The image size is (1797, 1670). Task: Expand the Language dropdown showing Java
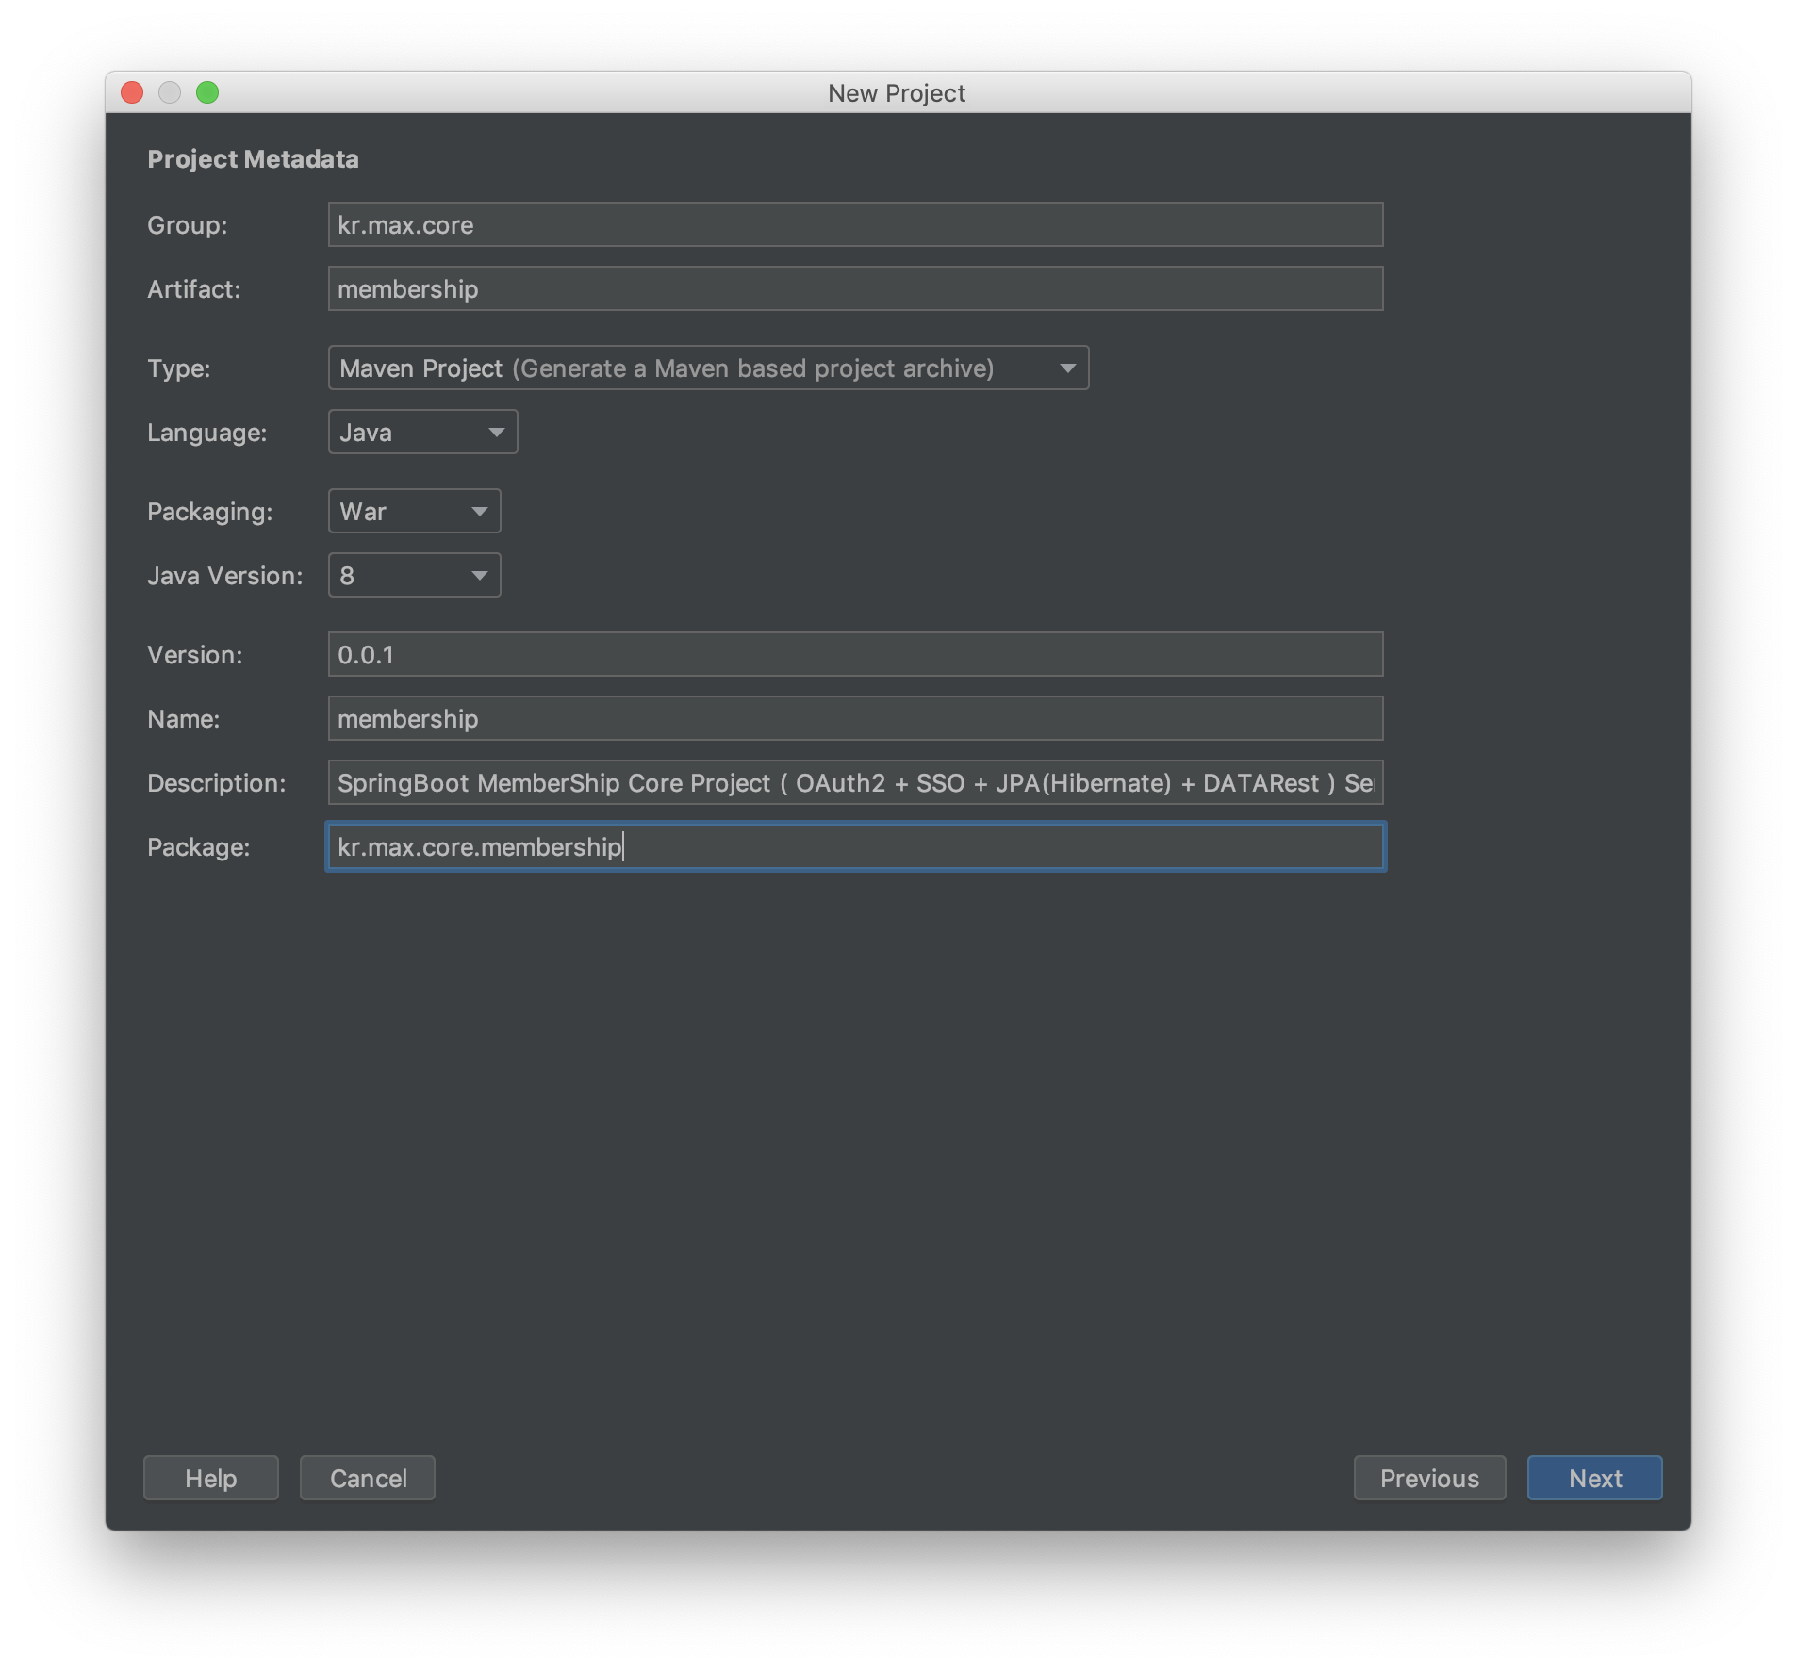(422, 432)
